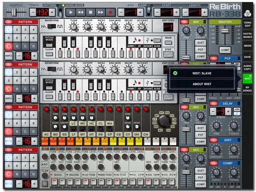Image resolution: width=256 pixels, height=192 pixels.
Task: Select bank B in the first synth
Action: 17,46
